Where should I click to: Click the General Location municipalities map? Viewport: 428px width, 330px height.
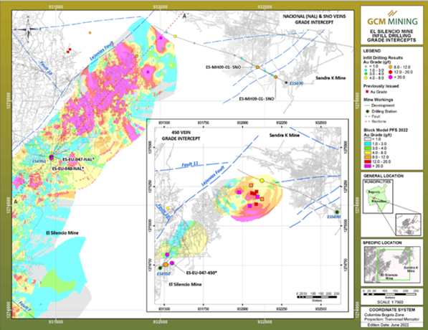[378, 197]
